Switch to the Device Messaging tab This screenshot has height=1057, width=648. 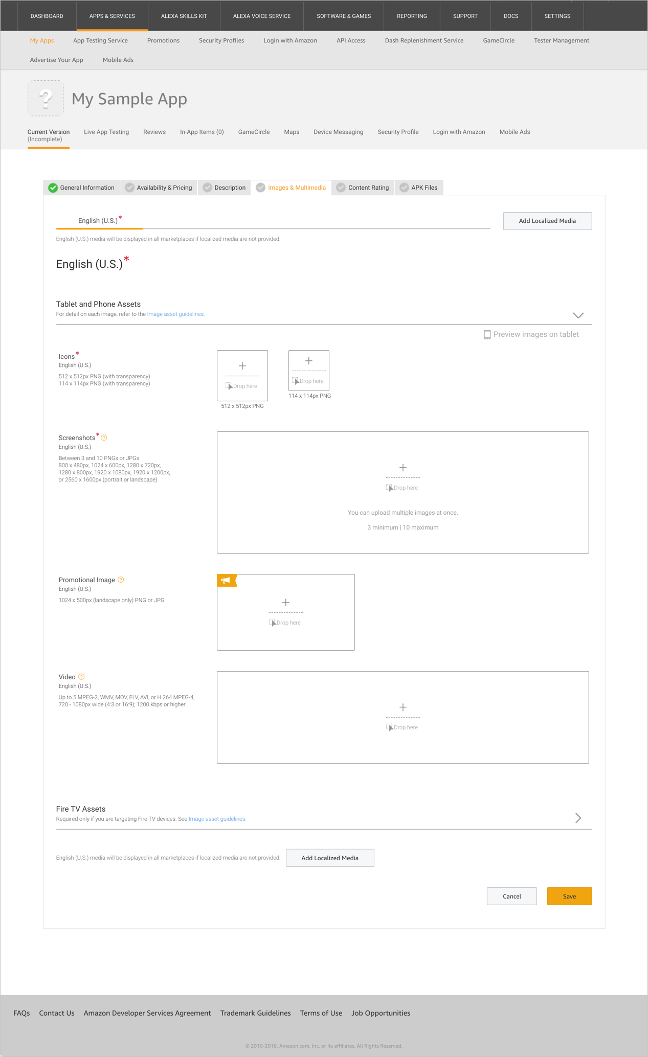pyautogui.click(x=339, y=132)
